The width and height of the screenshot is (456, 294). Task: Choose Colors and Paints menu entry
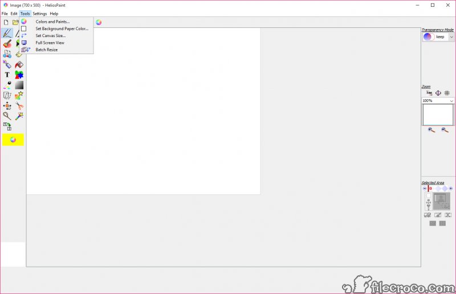pyautogui.click(x=56, y=22)
